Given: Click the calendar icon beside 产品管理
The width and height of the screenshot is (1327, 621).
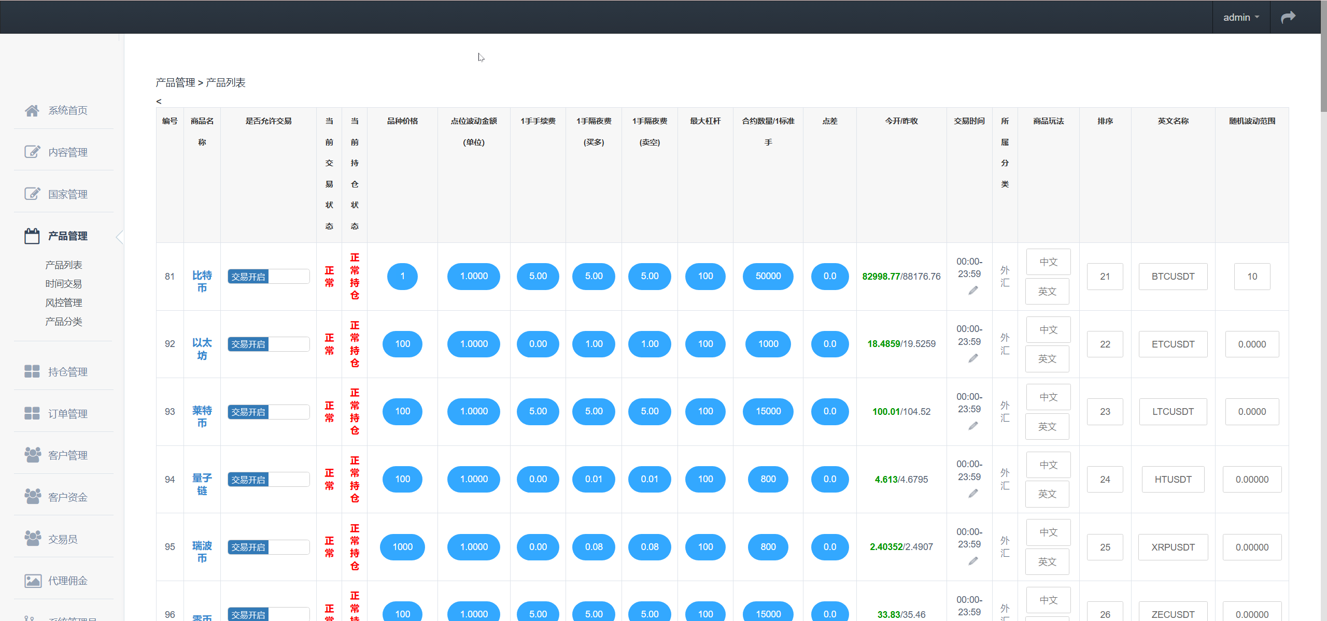Looking at the screenshot, I should [32, 236].
